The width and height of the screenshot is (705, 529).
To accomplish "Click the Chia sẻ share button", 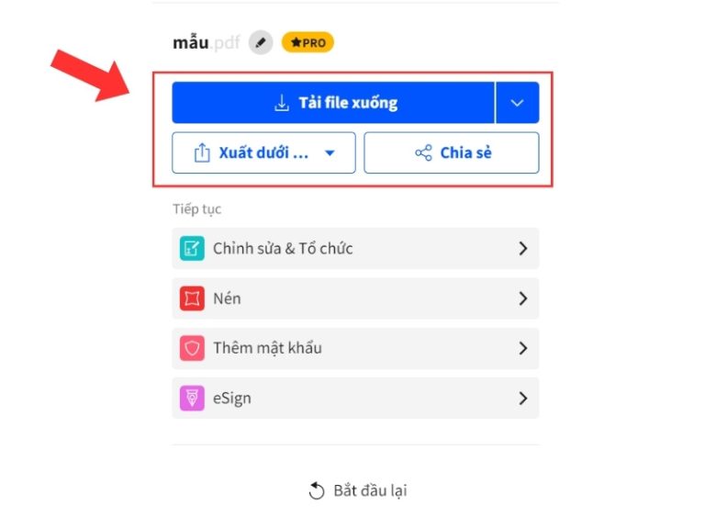I will pos(452,153).
